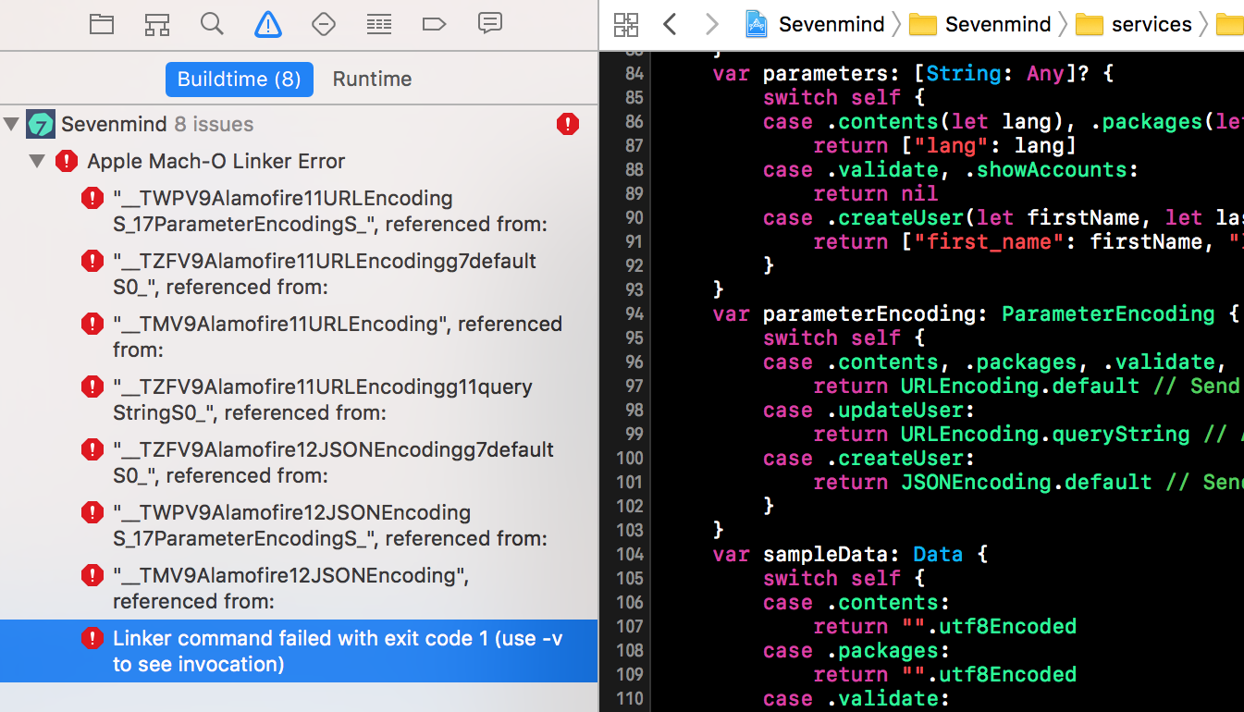Image resolution: width=1244 pixels, height=712 pixels.
Task: Collapse the Sevenmind 8 issues group
Action: pos(12,124)
